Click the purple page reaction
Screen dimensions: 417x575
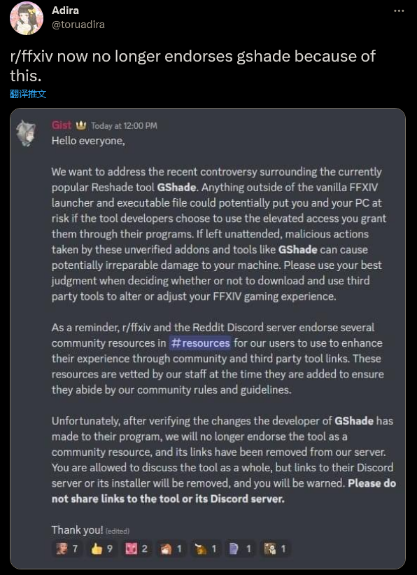click(x=240, y=549)
